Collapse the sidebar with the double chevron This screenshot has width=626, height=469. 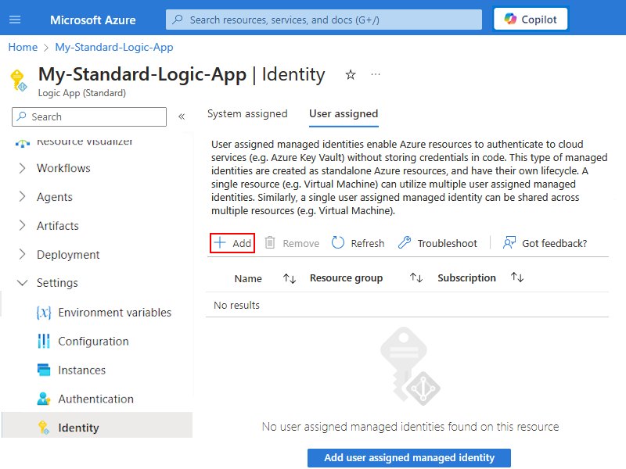[182, 116]
